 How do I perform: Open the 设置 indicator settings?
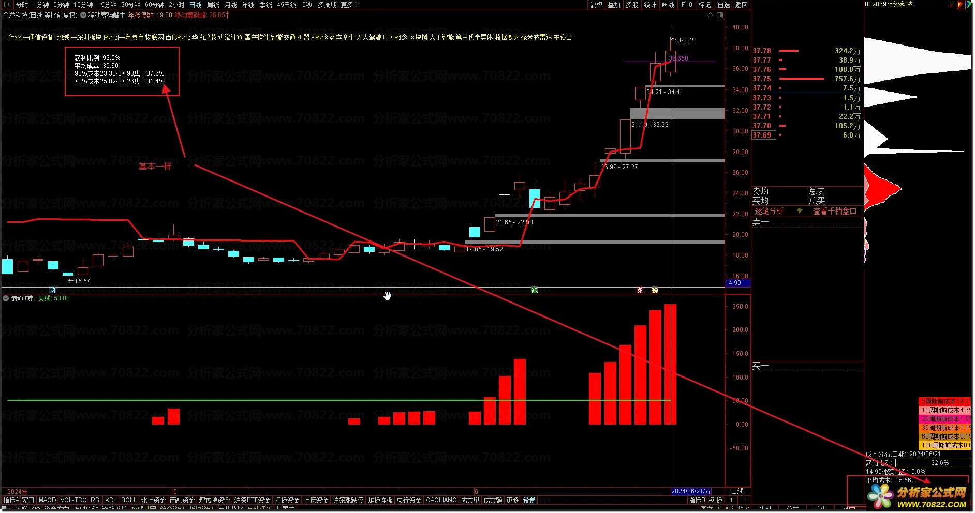[x=529, y=500]
